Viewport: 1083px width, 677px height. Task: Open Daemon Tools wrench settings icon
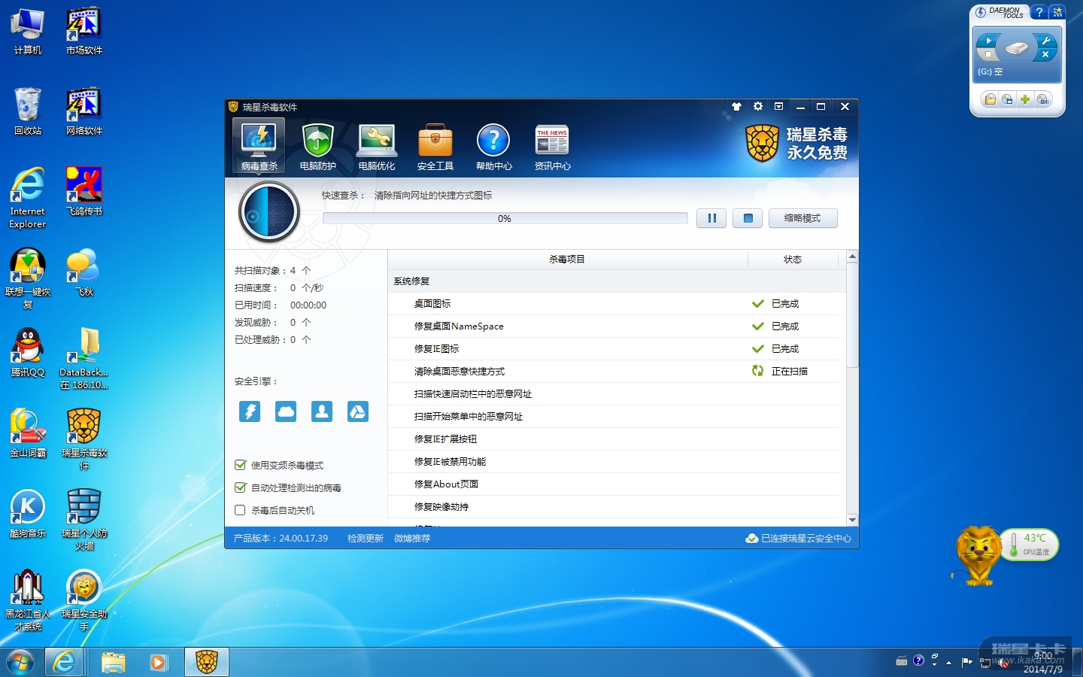1045,41
